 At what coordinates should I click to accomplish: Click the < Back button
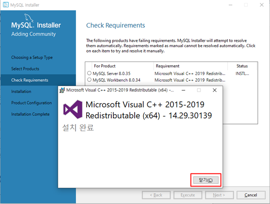156,195
